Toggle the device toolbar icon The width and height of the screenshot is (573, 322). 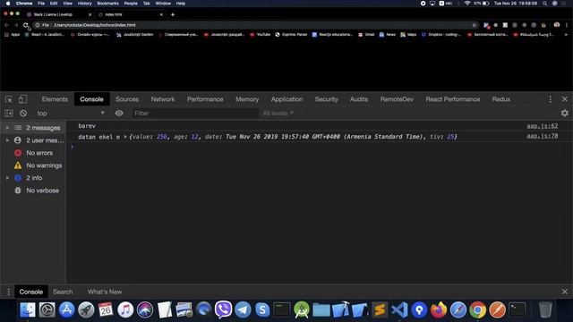tap(22, 99)
